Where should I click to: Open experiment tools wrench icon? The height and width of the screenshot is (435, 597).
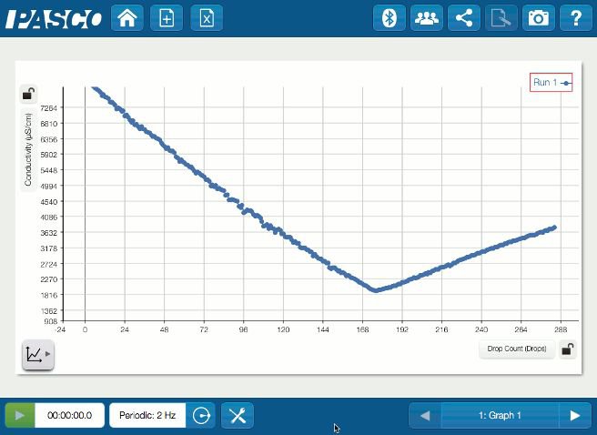pyautogui.click(x=238, y=415)
